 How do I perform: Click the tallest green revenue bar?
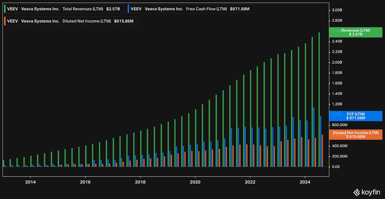(x=319, y=100)
